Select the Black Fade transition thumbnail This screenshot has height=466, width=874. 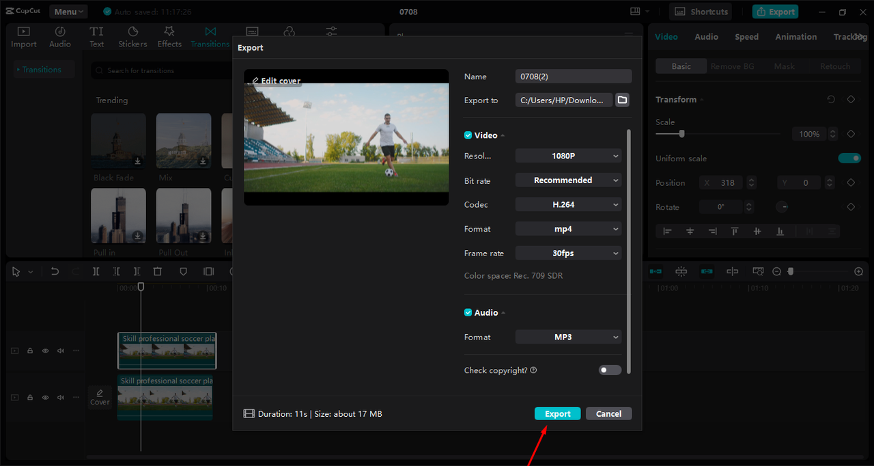pos(118,141)
